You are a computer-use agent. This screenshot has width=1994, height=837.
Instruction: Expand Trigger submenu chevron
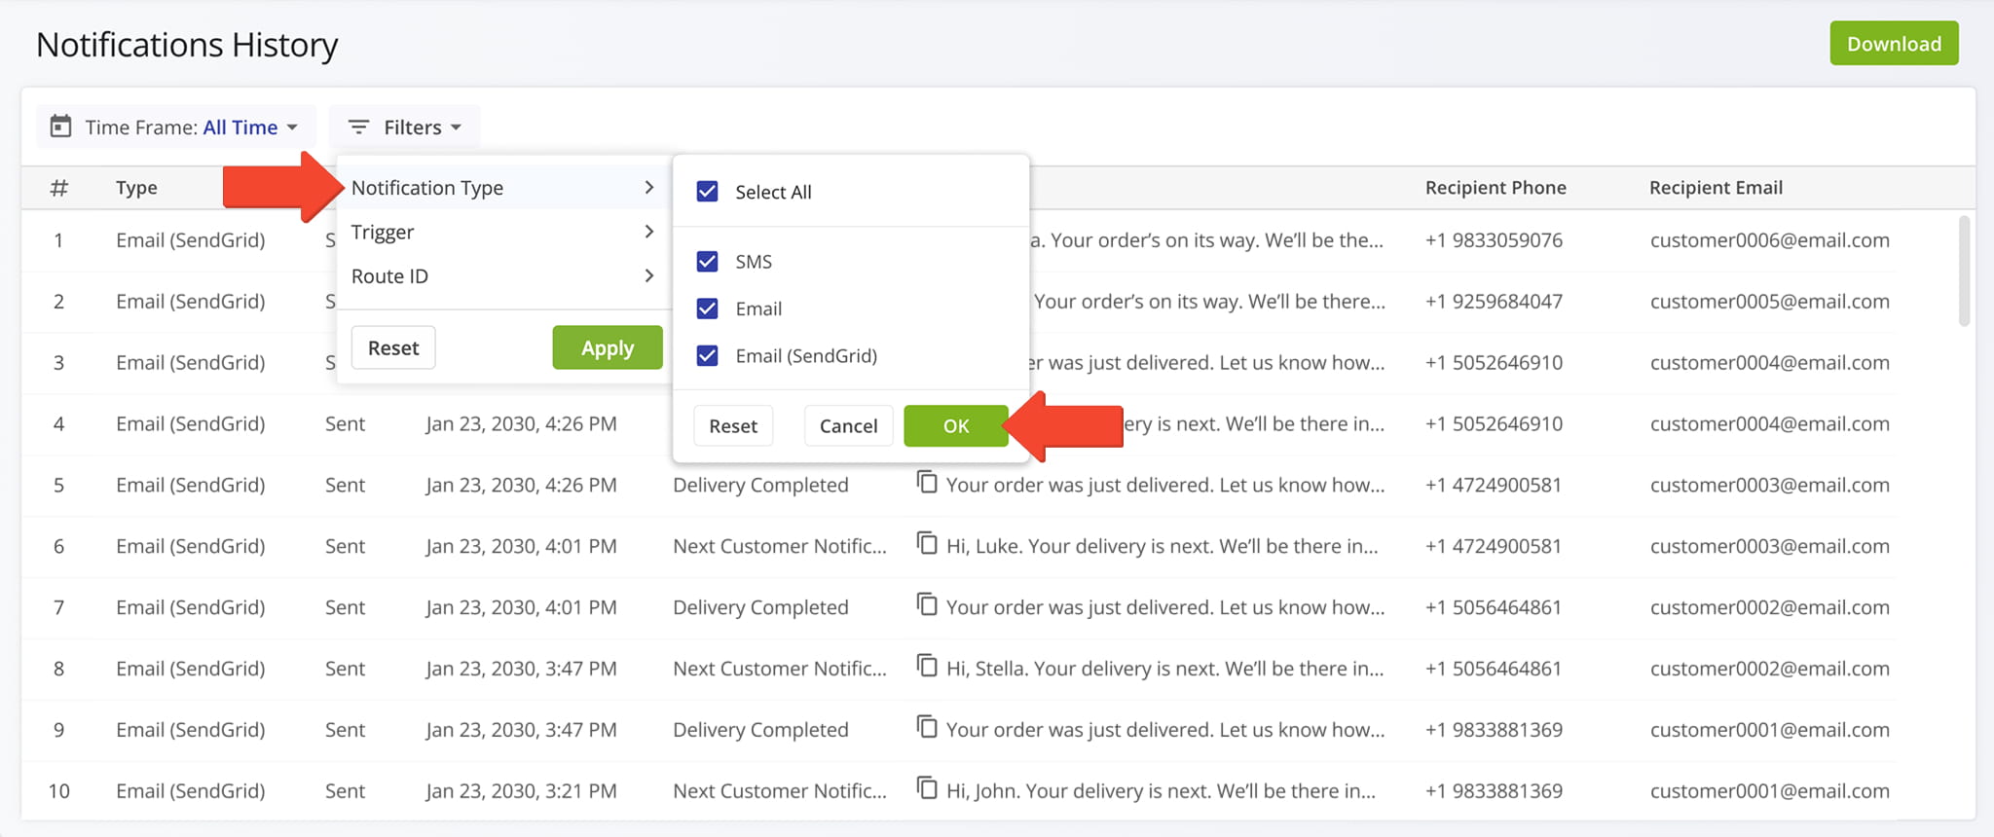(x=649, y=232)
